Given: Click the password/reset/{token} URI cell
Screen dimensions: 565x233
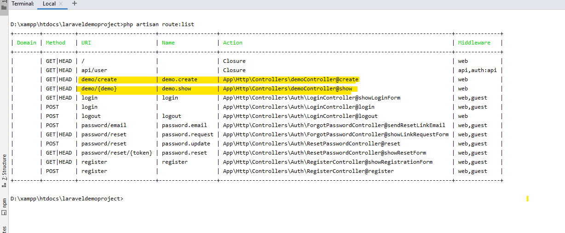Looking at the screenshot, I should click(x=117, y=153).
